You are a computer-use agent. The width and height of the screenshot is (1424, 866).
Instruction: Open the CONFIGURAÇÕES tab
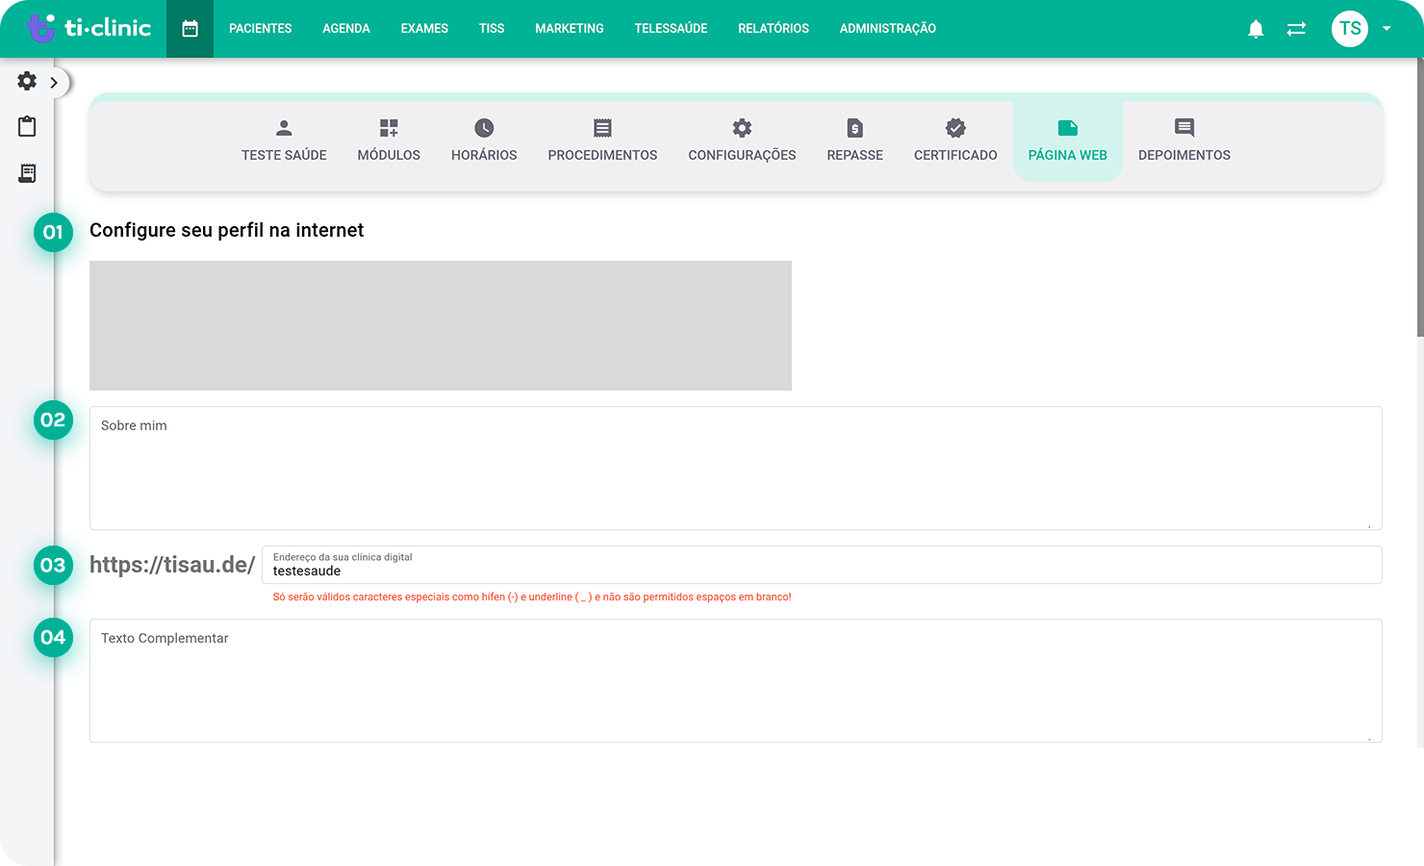coord(742,140)
